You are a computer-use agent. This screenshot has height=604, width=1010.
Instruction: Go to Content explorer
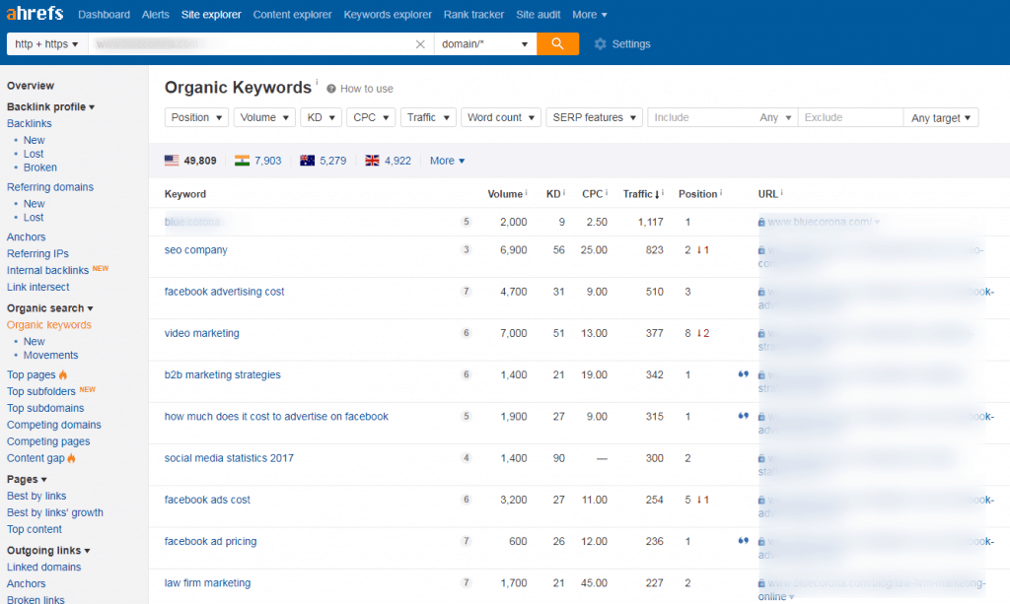pyautogui.click(x=292, y=14)
